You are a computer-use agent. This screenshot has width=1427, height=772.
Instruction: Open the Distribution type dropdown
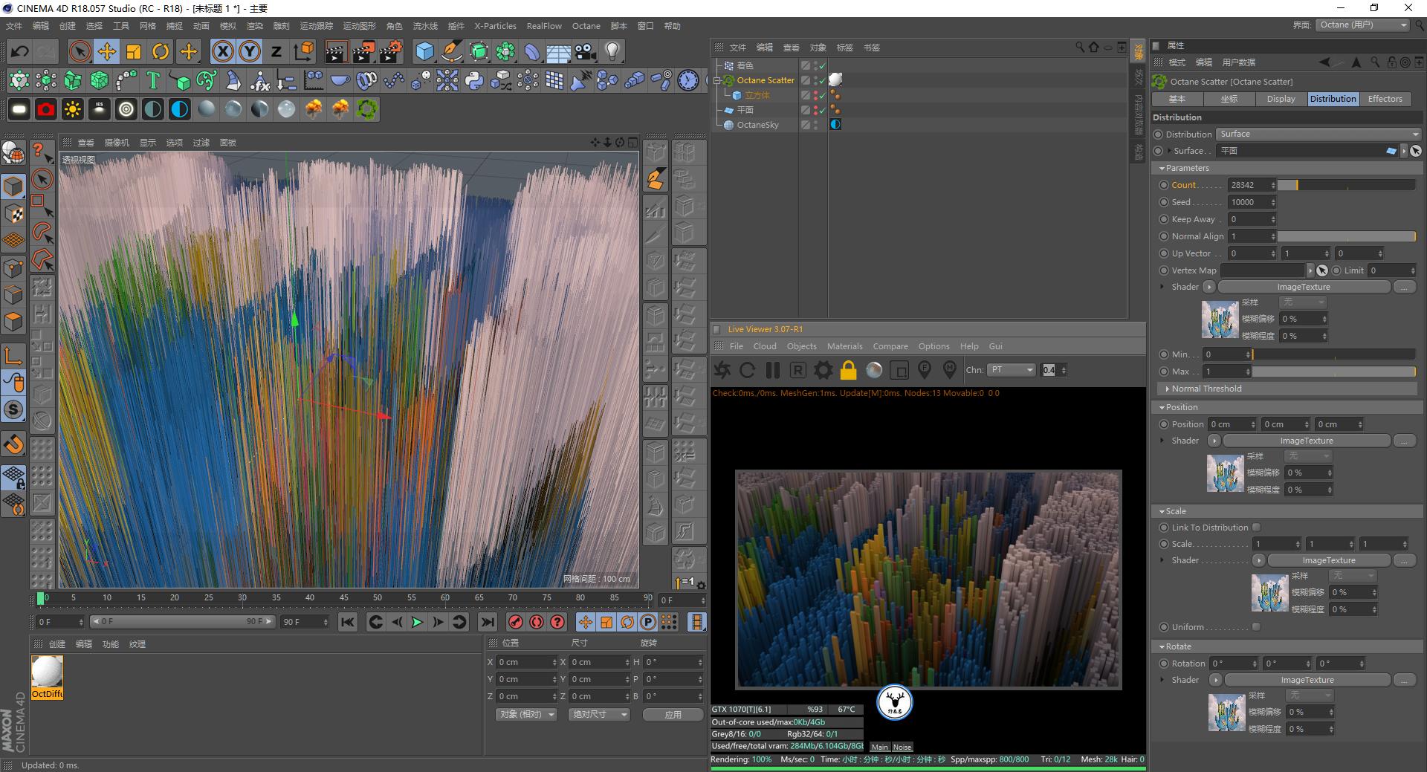(x=1318, y=134)
